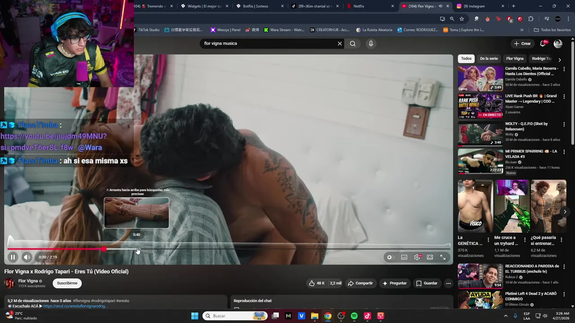Select the De la serie chip
This screenshot has width=575, height=323.
point(489,59)
